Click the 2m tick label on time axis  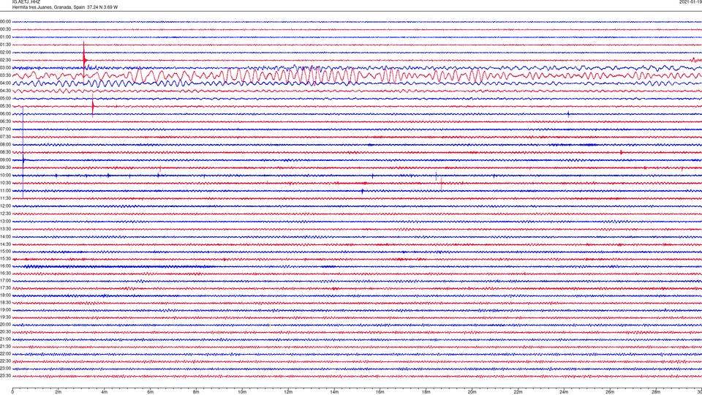click(58, 392)
